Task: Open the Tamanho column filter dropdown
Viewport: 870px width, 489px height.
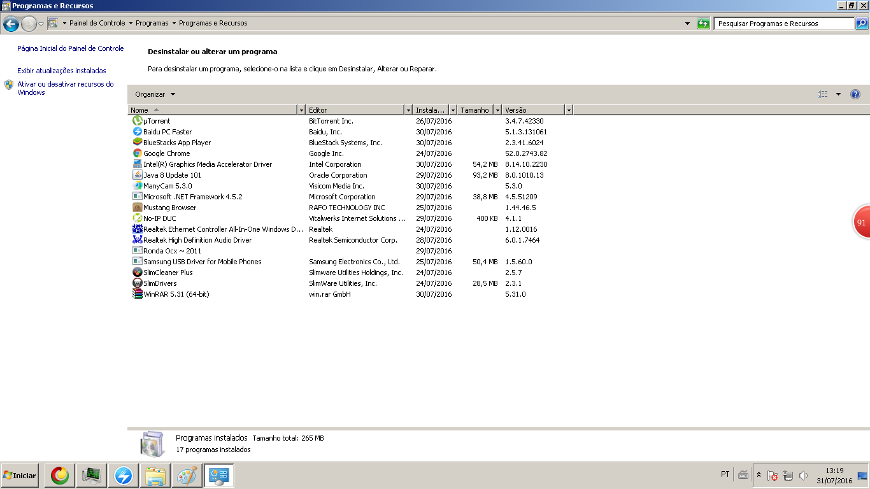Action: pos(497,110)
